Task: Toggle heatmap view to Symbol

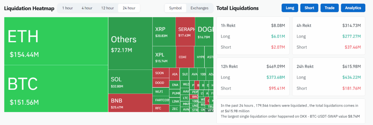Action: [x=175, y=8]
